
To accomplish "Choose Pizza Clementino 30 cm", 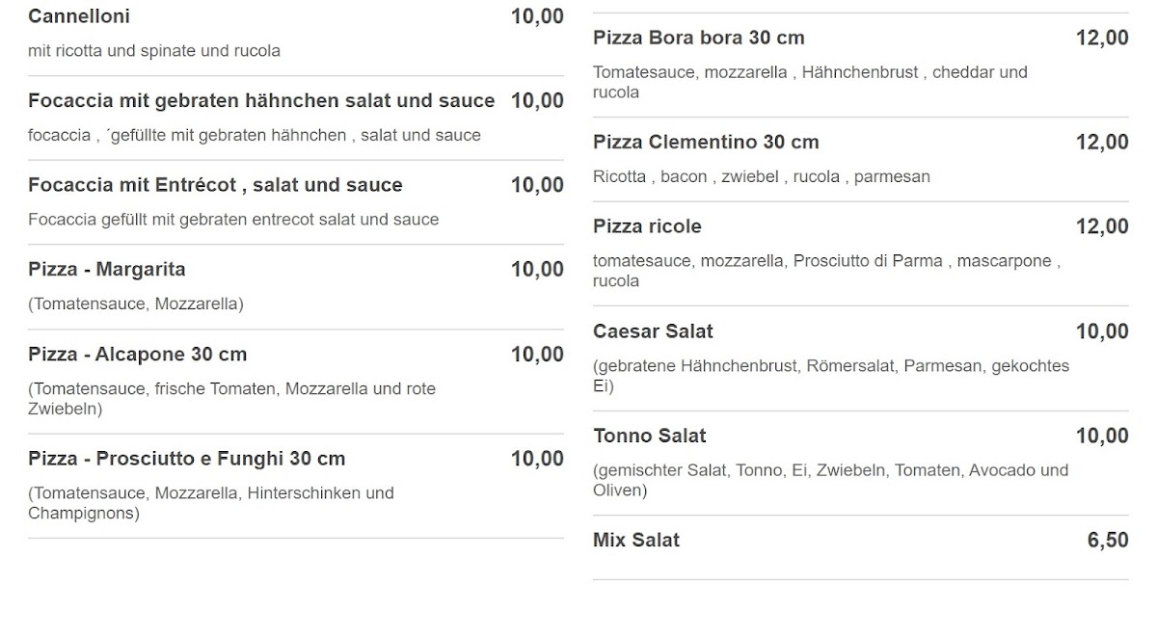I will coord(860,160).
